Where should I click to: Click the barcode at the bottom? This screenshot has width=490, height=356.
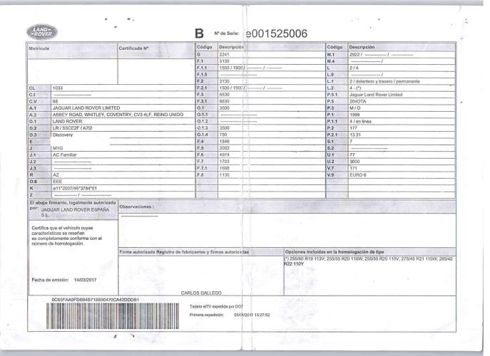point(113,315)
